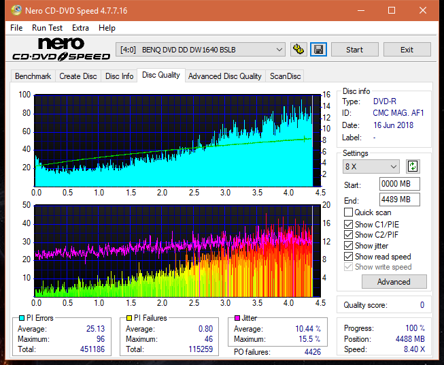
Task: Click the disc type value DVD-R
Action: (x=385, y=101)
